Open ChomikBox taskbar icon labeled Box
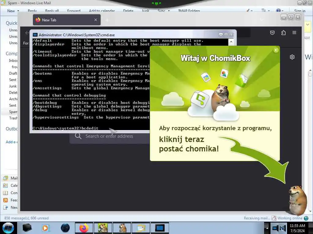313x234 pixels. pyautogui.click(x=103, y=228)
